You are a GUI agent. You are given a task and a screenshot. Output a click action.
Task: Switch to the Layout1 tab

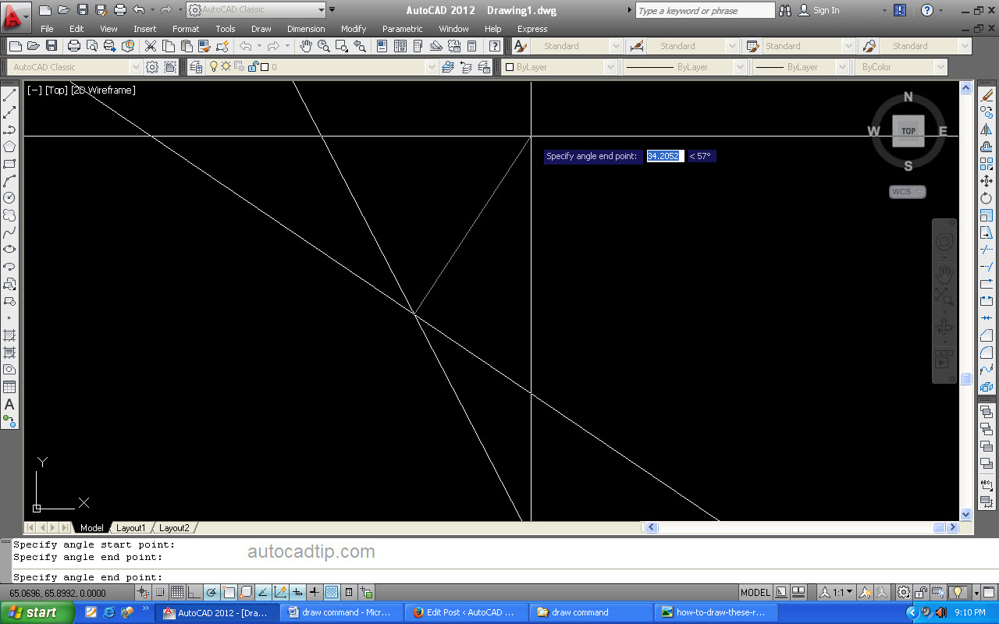(x=130, y=528)
